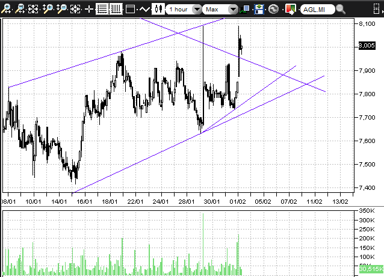Screen dimensions: 384x277
Task: Click the horizontal zoom-out magnifier icon
Action: [x=20, y=9]
